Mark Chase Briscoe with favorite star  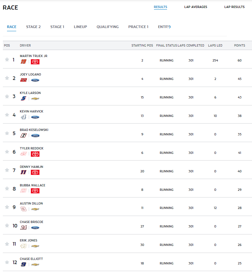pyautogui.click(x=7, y=226)
